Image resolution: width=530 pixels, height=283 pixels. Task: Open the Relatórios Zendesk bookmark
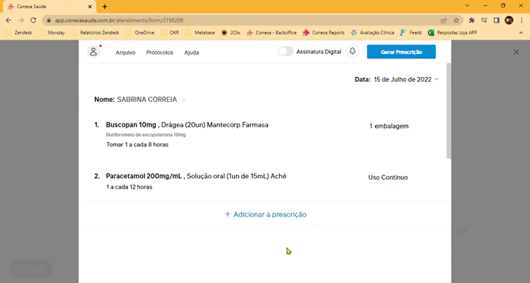pyautogui.click(x=96, y=33)
